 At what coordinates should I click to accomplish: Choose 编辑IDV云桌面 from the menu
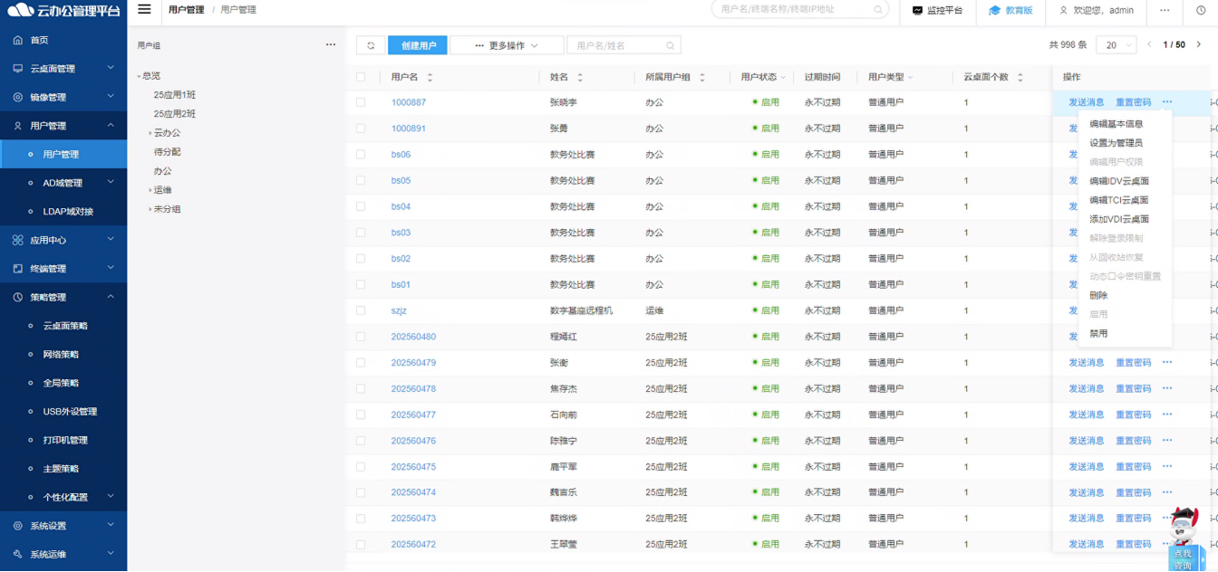pyautogui.click(x=1118, y=181)
